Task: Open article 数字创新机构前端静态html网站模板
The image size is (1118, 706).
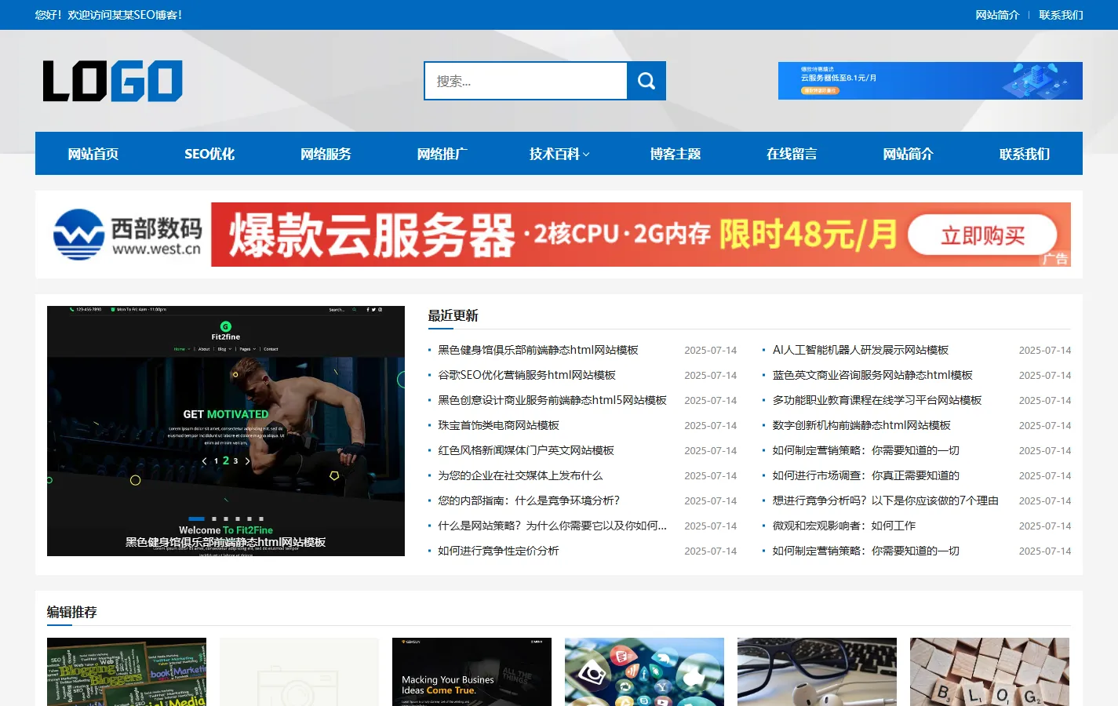Action: tap(861, 425)
